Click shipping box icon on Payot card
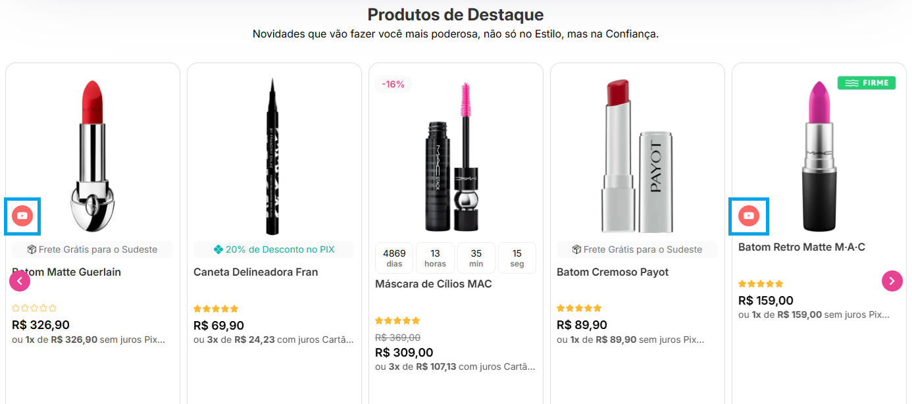Image resolution: width=912 pixels, height=404 pixels. (x=576, y=249)
